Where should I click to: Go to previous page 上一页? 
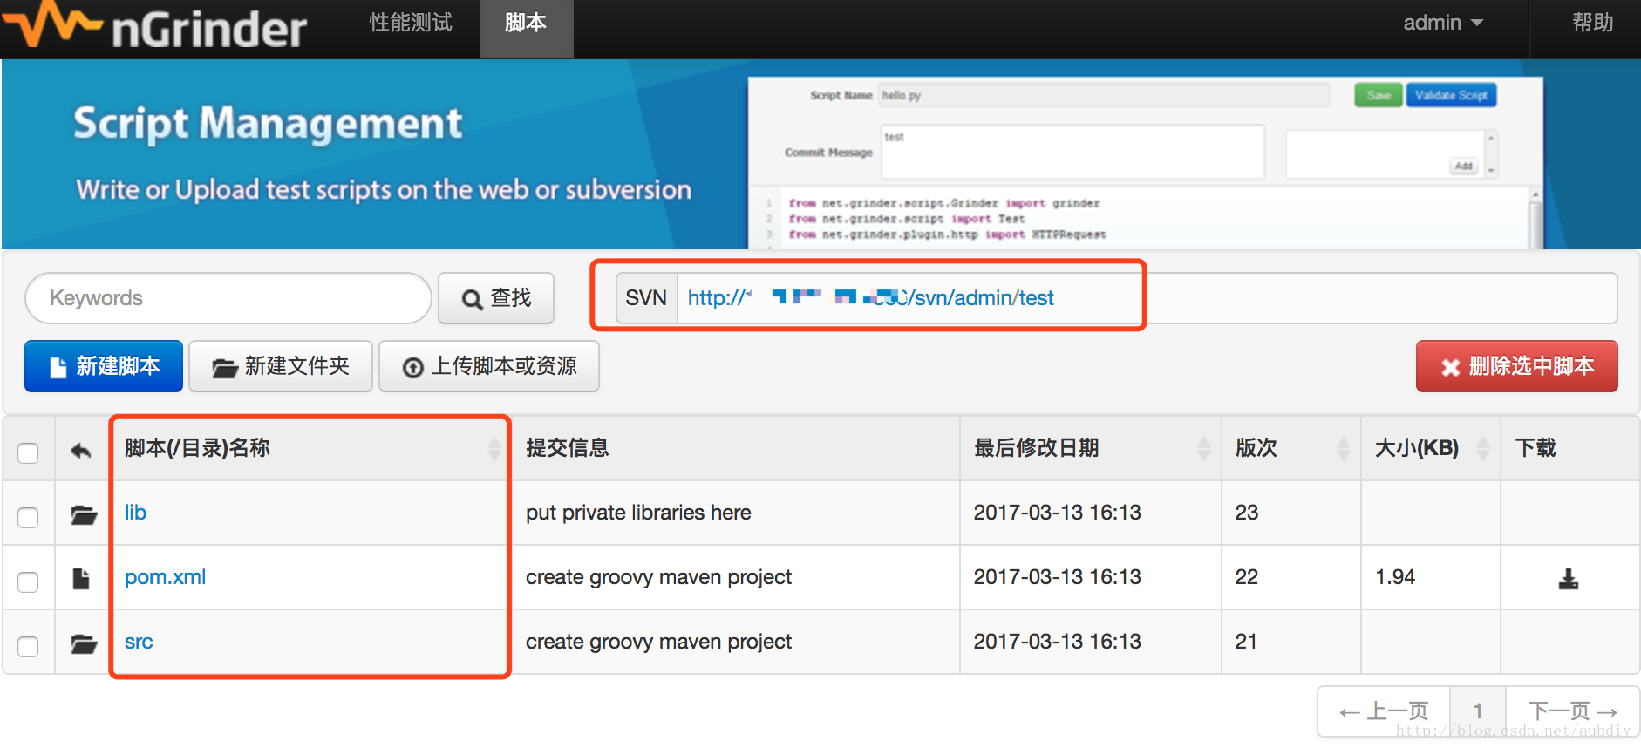[x=1384, y=711]
